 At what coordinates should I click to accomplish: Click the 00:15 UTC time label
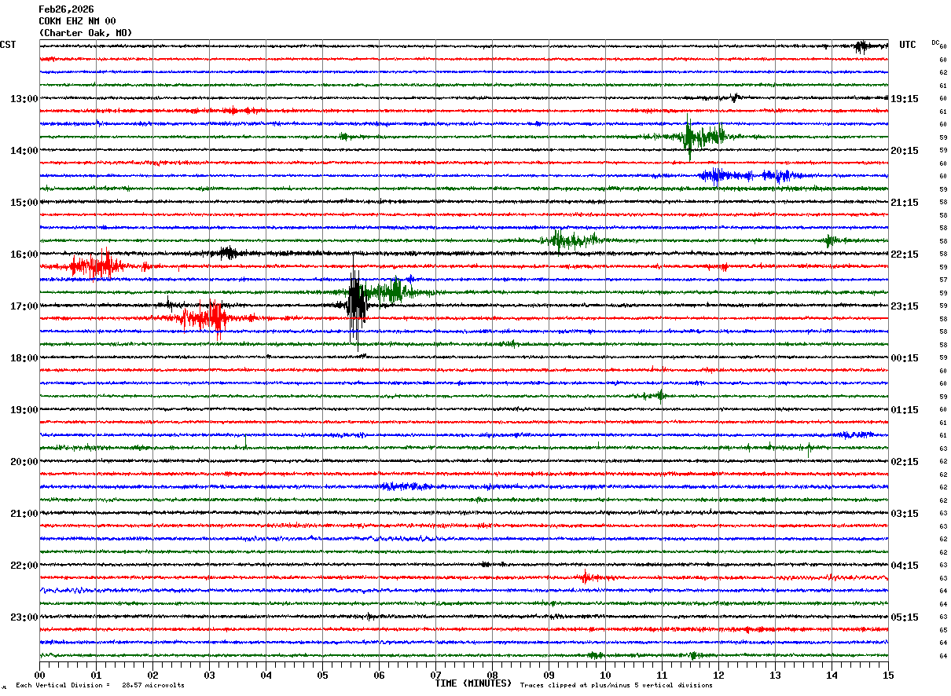tap(905, 358)
